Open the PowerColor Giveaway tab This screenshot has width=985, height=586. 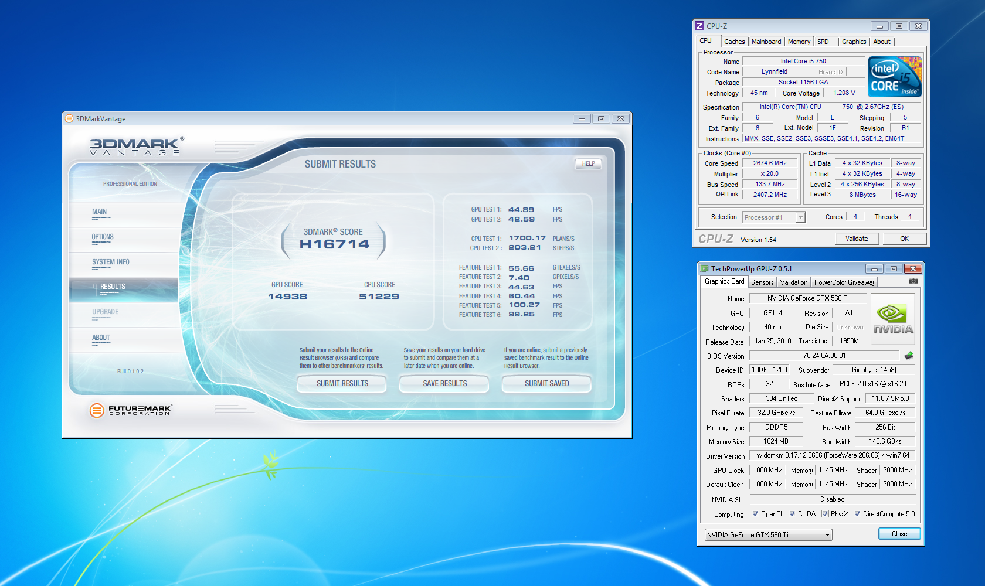[844, 282]
